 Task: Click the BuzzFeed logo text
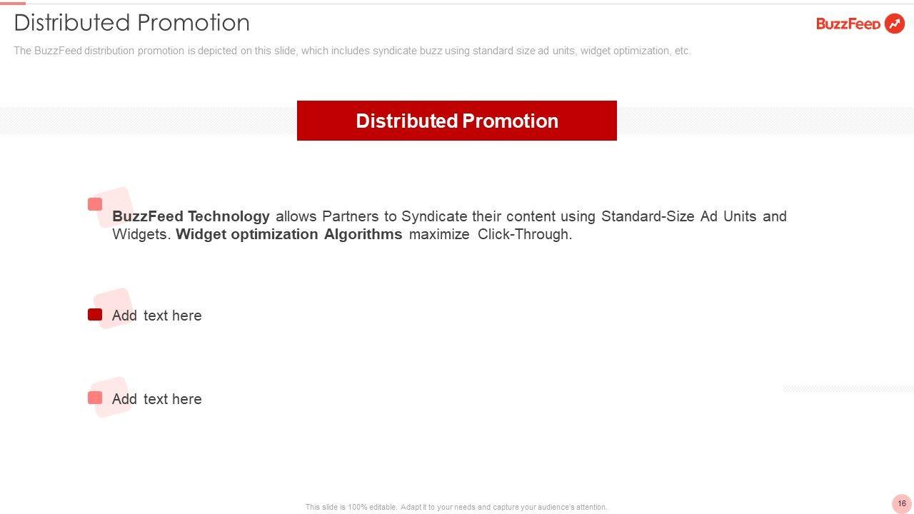coord(848,24)
